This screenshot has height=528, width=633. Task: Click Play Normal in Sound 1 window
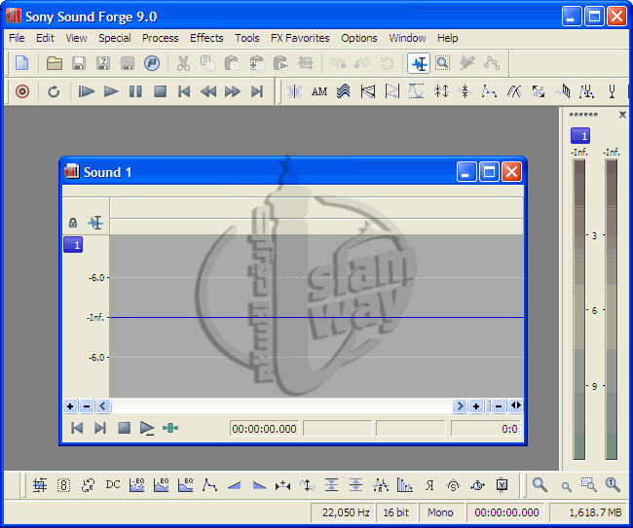(147, 428)
